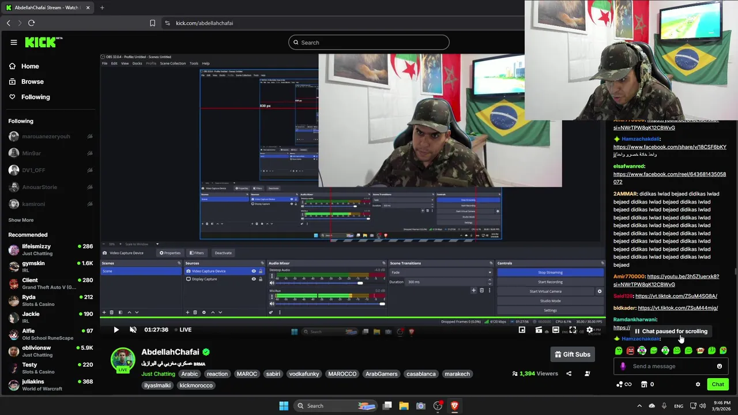Reload the page in the browser

click(31, 23)
